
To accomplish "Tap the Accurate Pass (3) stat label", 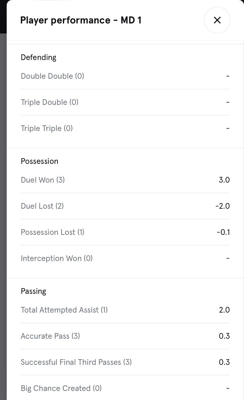I will 50,336.
